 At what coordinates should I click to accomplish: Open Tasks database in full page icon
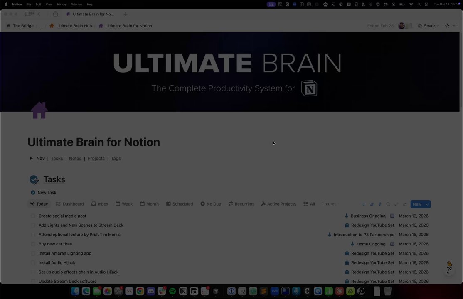(x=396, y=204)
